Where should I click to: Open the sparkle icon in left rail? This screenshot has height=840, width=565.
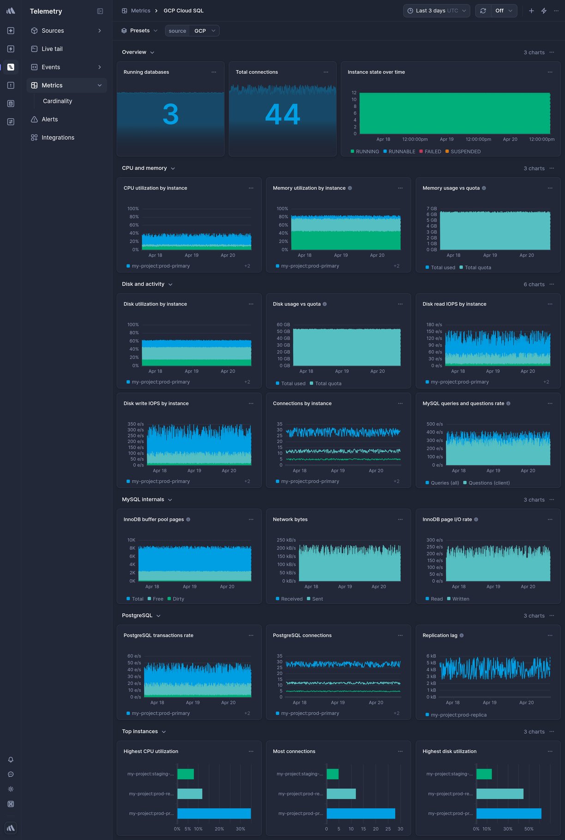coord(11,31)
